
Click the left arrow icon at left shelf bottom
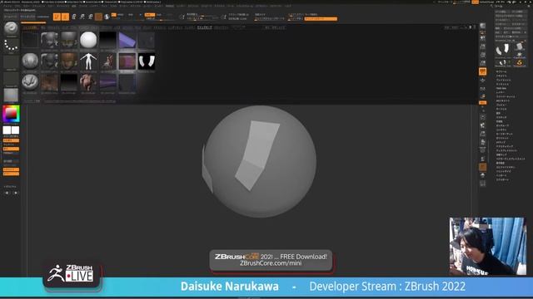(x=7, y=193)
